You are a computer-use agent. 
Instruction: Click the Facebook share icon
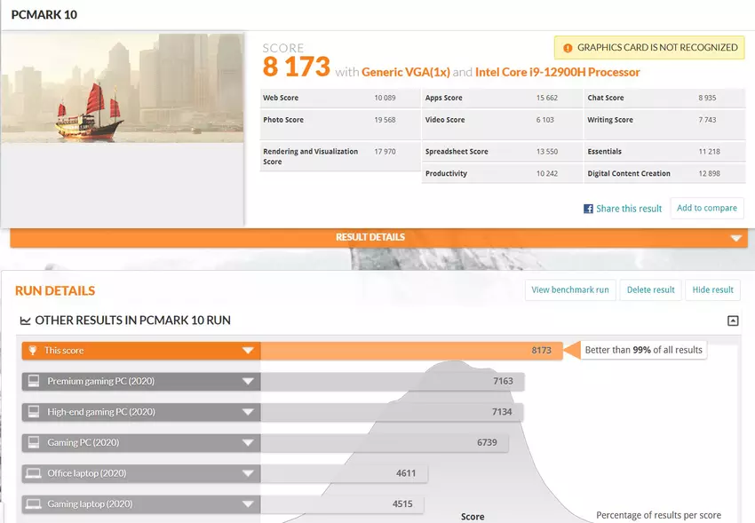(588, 209)
